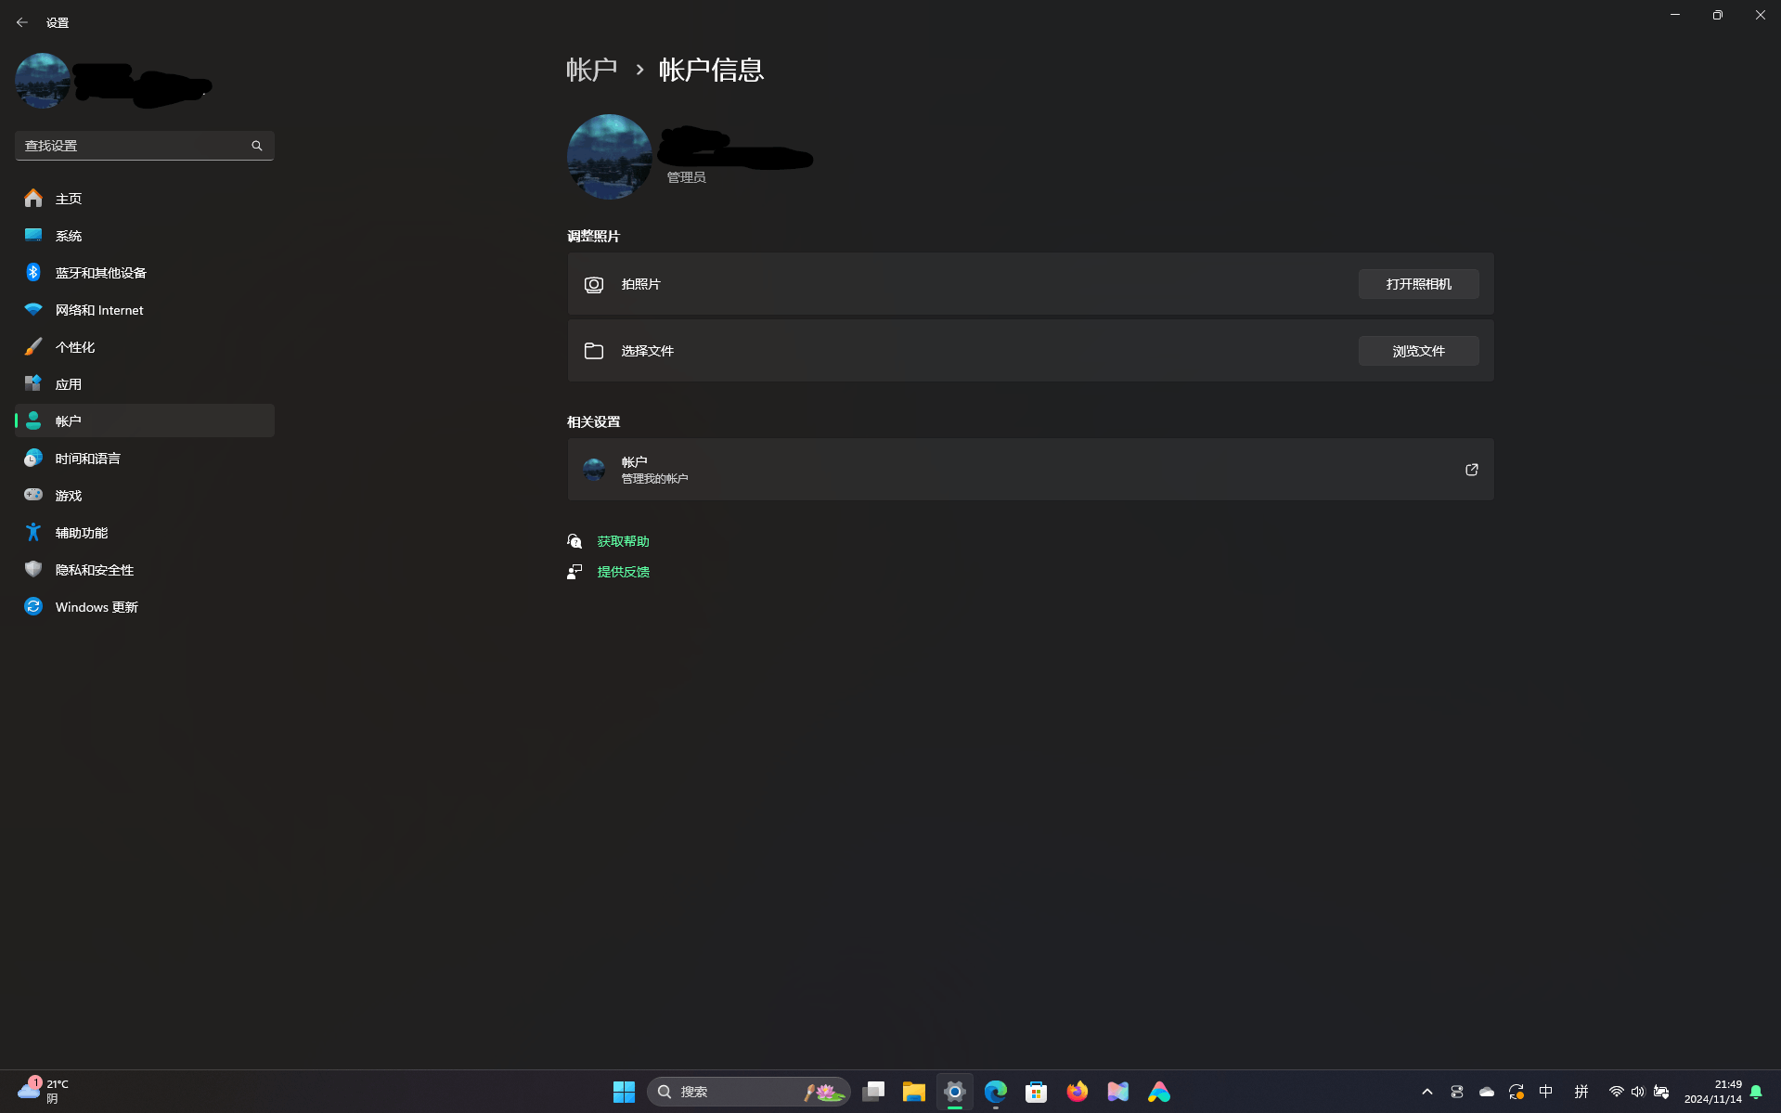Image resolution: width=1781 pixels, height=1113 pixels.
Task: Open 游戏 section
Action: point(145,496)
